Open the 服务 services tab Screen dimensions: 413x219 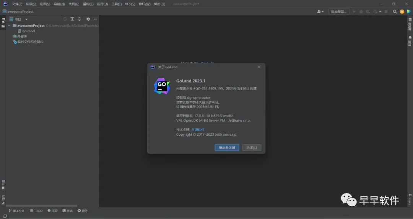(83, 211)
